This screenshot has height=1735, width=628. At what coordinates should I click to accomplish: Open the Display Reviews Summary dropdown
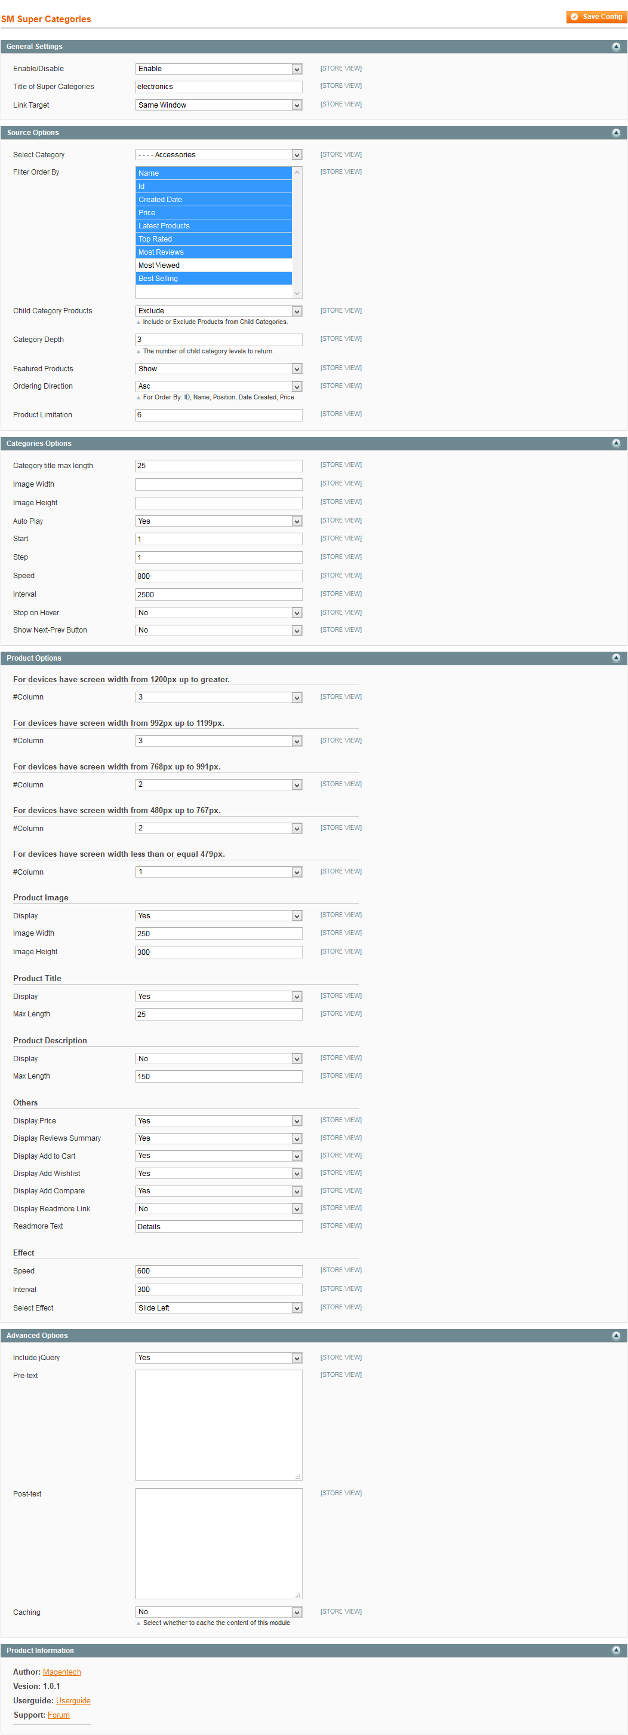(218, 1139)
